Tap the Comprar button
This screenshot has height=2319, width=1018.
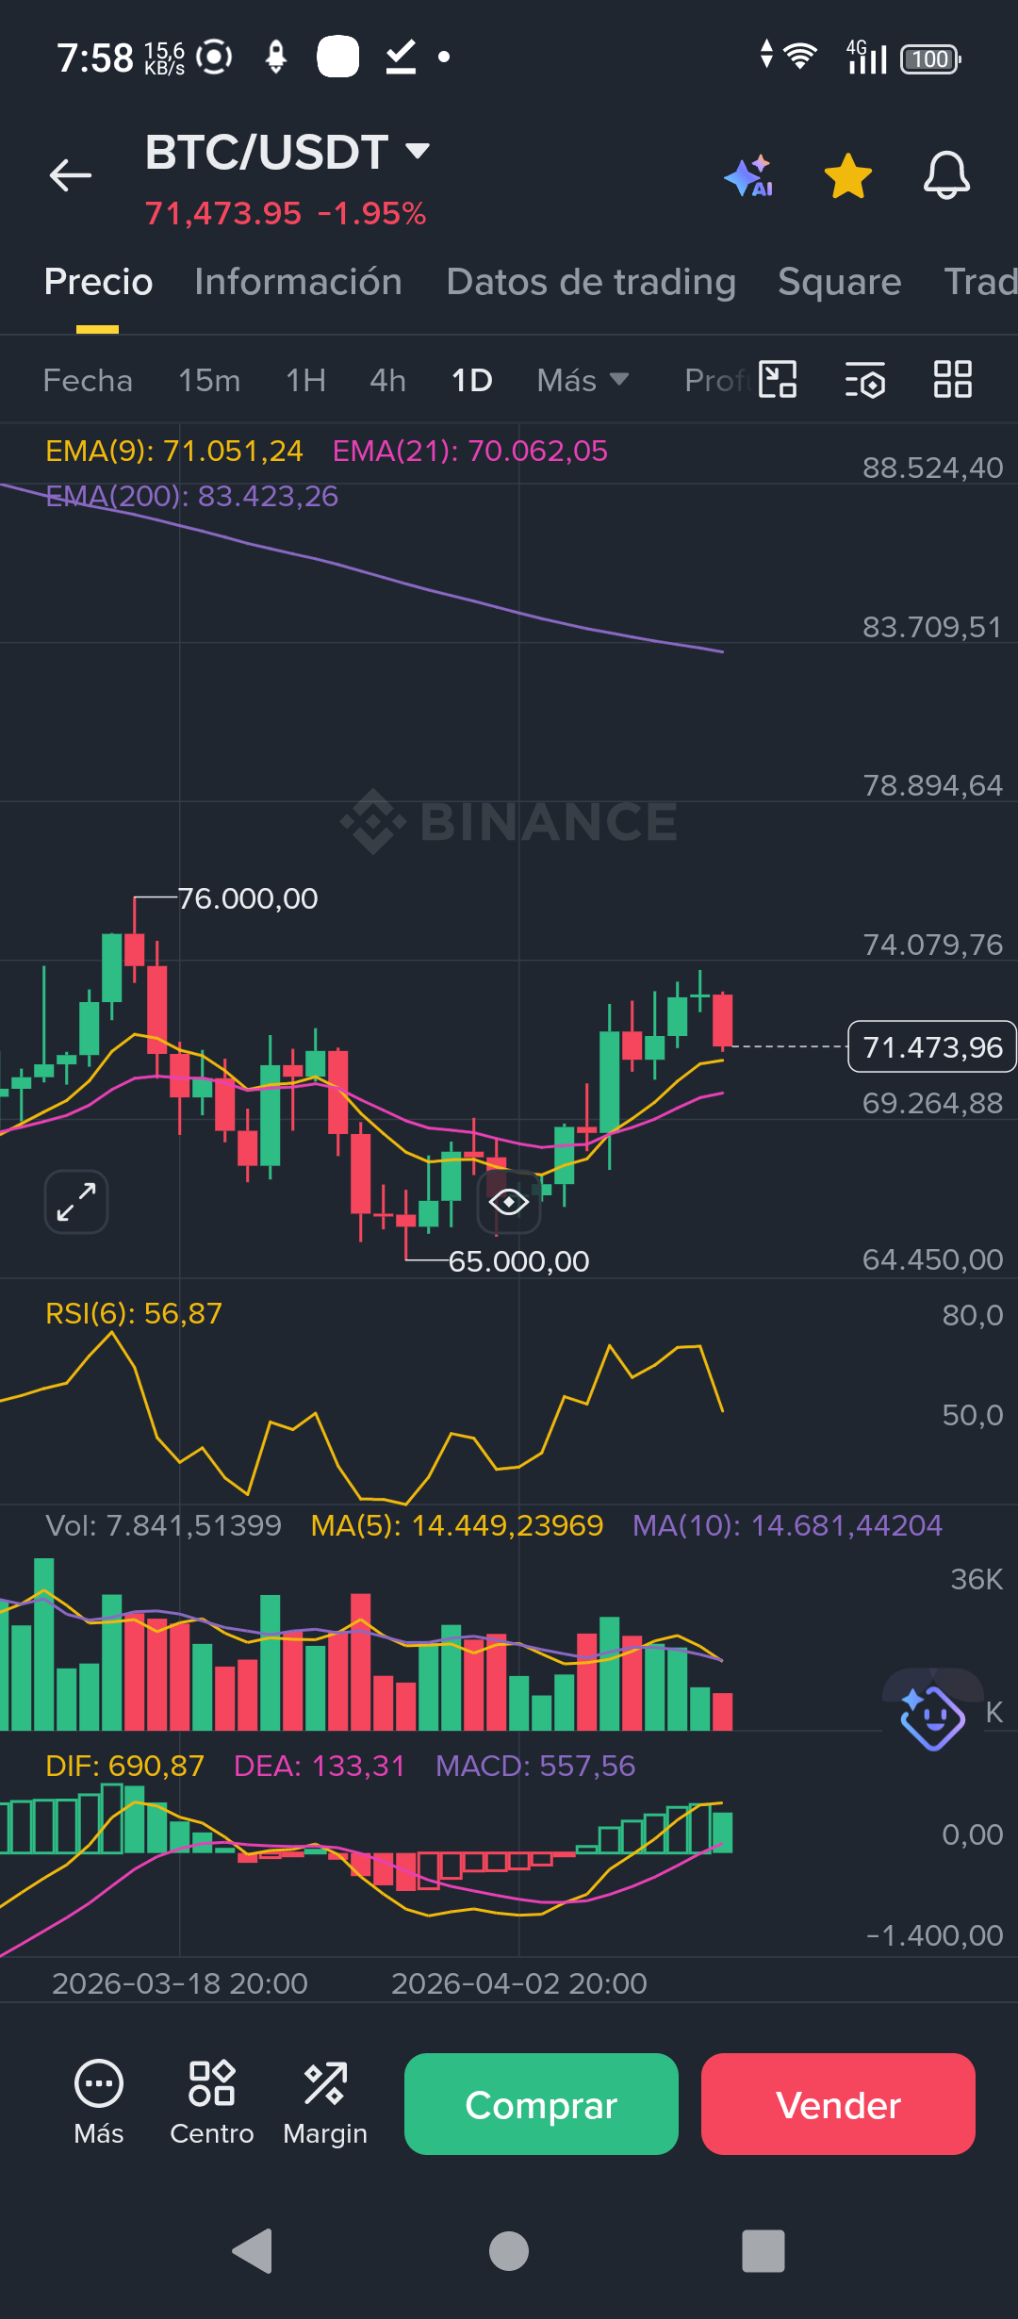click(x=541, y=2104)
